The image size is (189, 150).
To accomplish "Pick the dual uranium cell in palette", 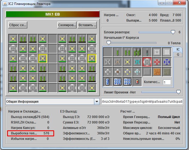I will (127, 52).
